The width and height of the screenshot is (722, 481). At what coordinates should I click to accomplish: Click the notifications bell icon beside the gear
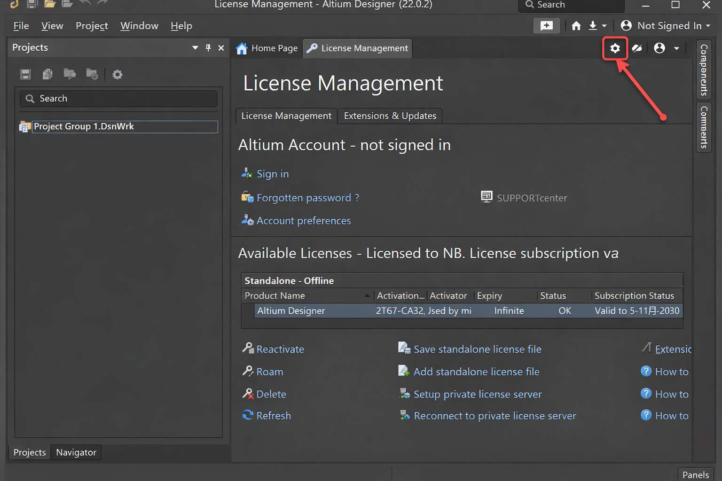(637, 48)
